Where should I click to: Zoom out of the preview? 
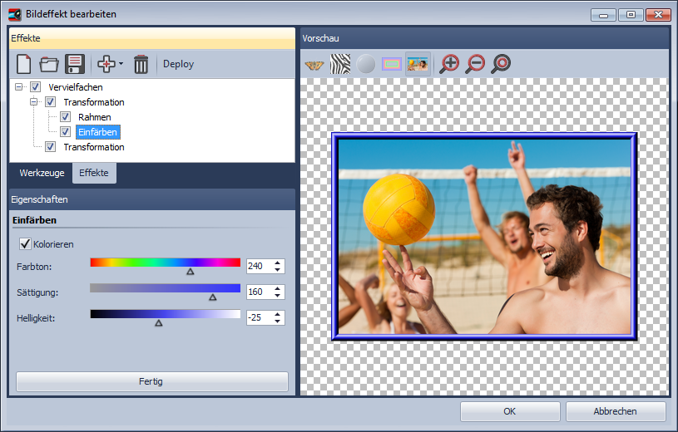[475, 64]
